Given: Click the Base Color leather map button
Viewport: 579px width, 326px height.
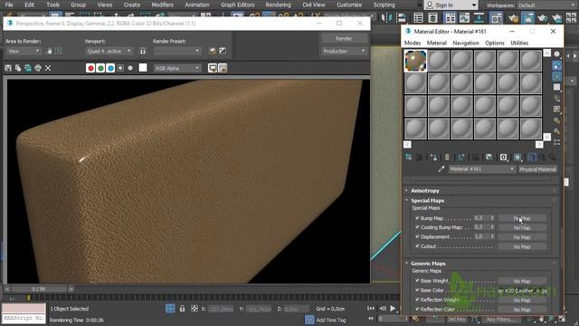Looking at the screenshot, I should 522,291.
